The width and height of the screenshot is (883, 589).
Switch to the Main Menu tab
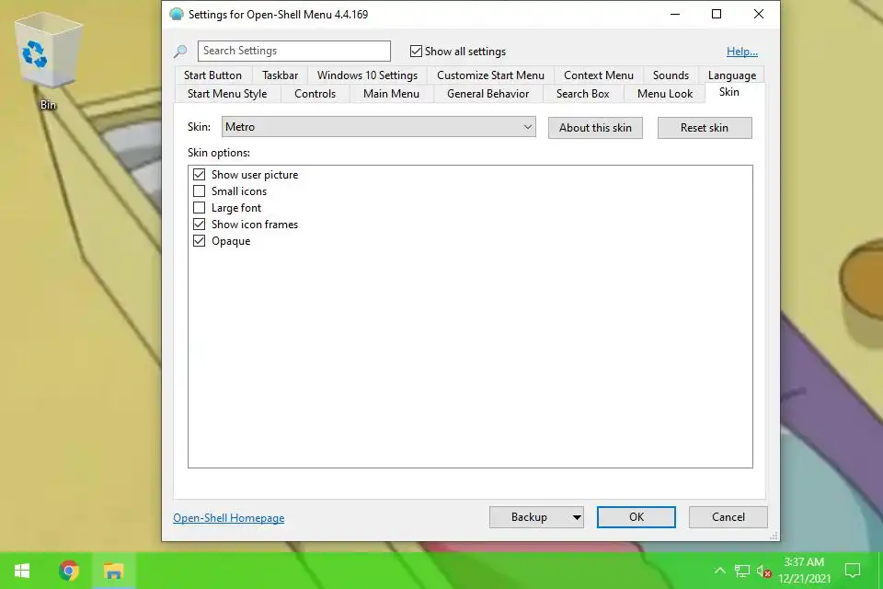coord(392,94)
